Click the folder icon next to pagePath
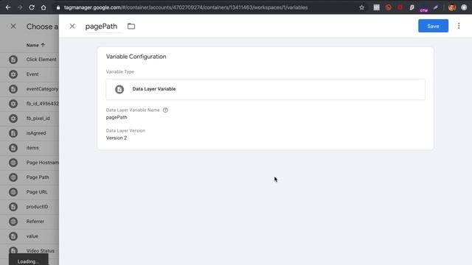This screenshot has height=265, width=472. pos(131,26)
